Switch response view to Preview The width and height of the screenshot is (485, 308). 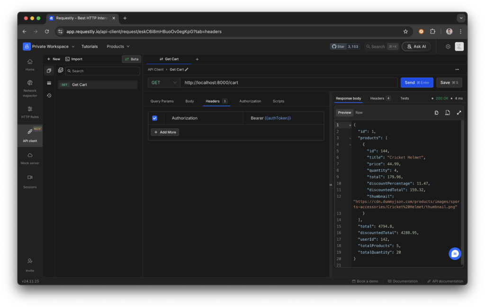pyautogui.click(x=344, y=113)
